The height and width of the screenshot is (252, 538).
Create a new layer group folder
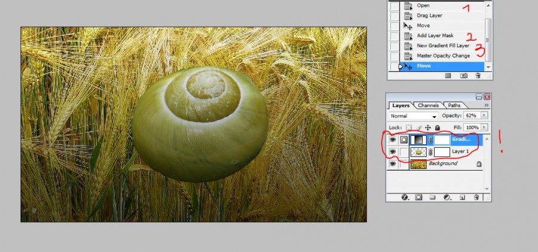coord(432,196)
